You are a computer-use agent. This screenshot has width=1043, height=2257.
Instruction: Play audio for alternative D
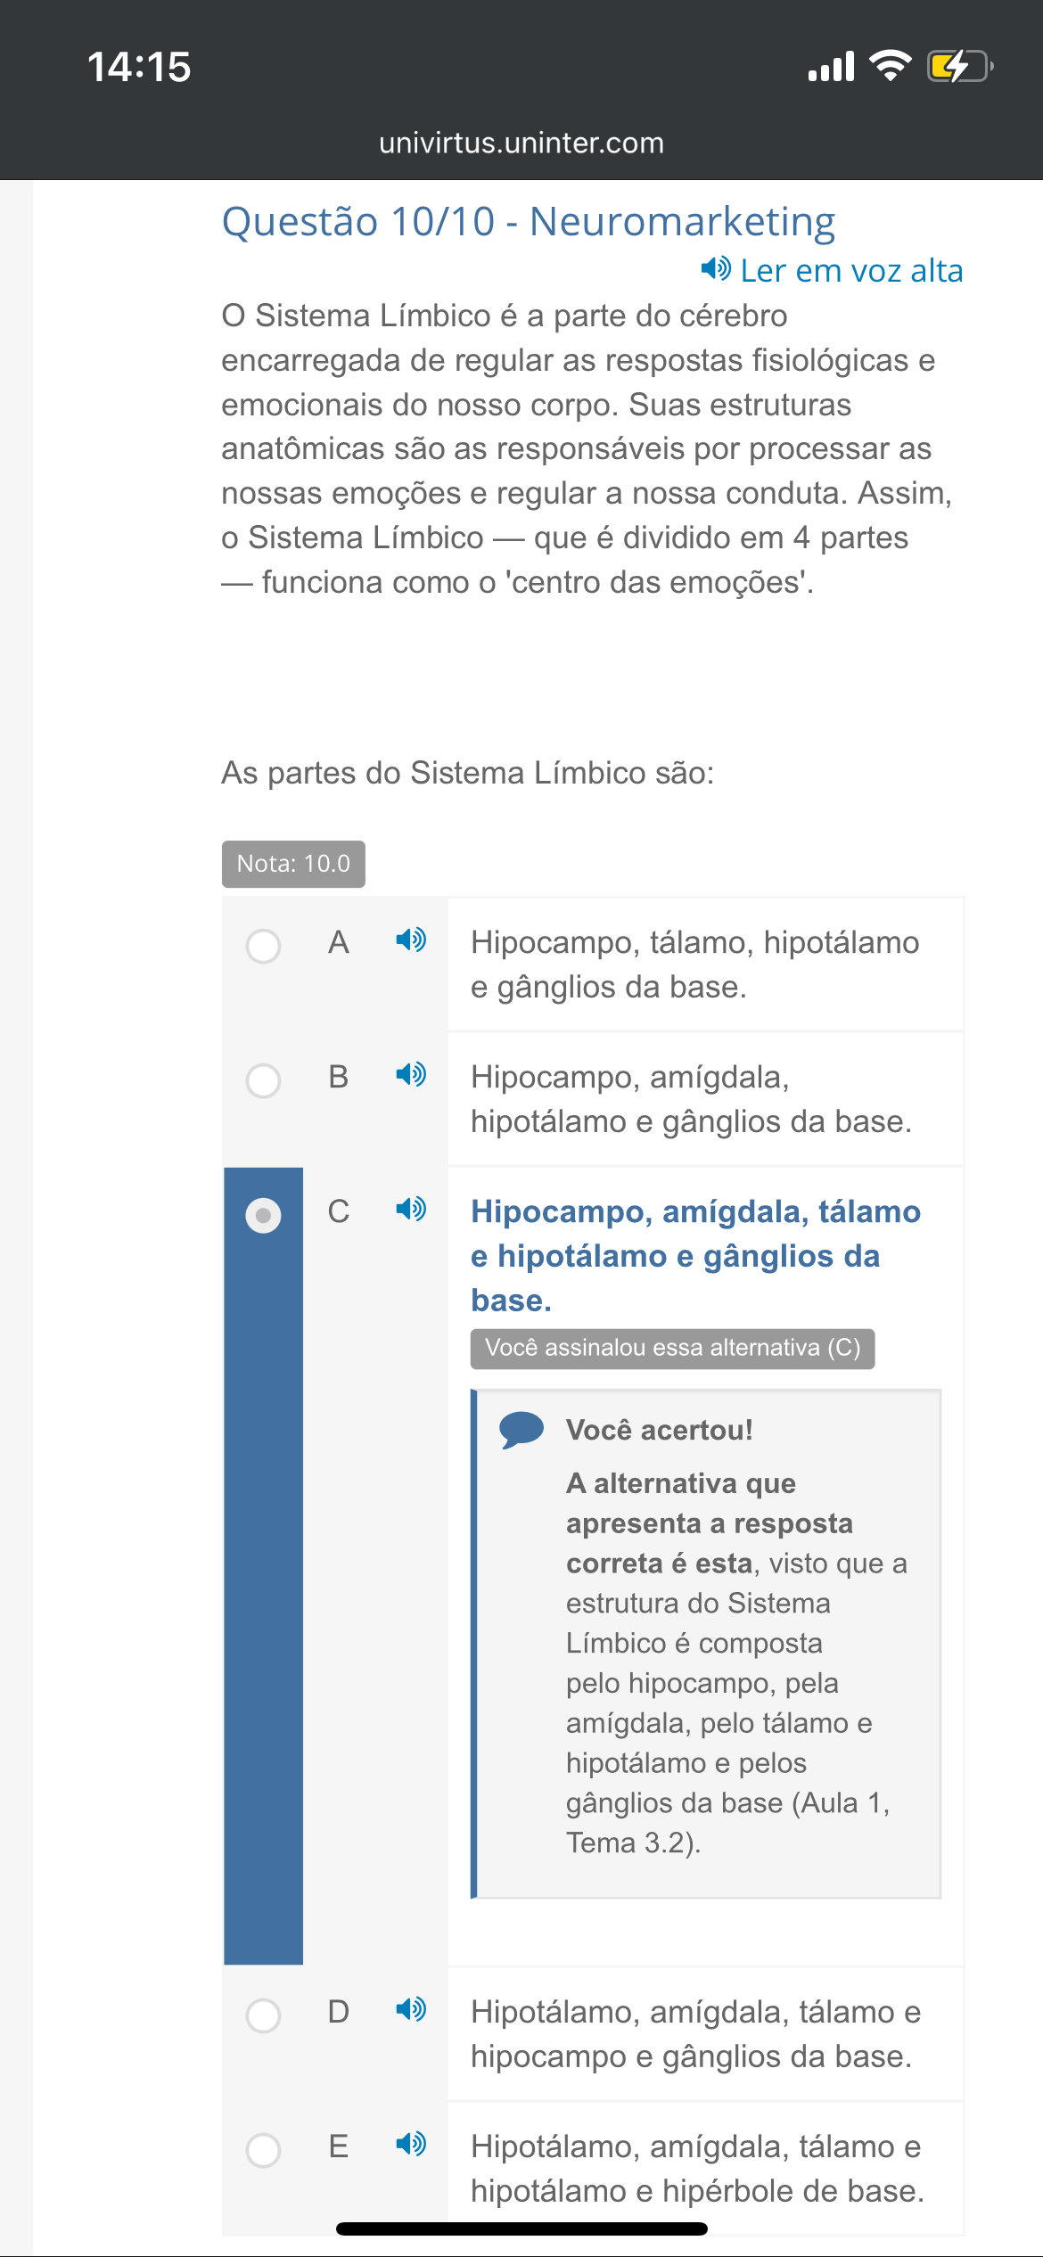411,2009
